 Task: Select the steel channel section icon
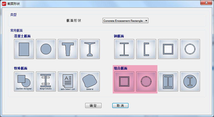[x=146, y=49]
